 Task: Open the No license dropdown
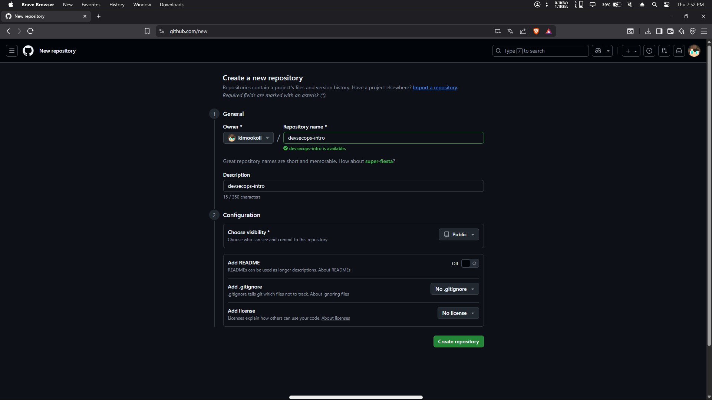(458, 313)
